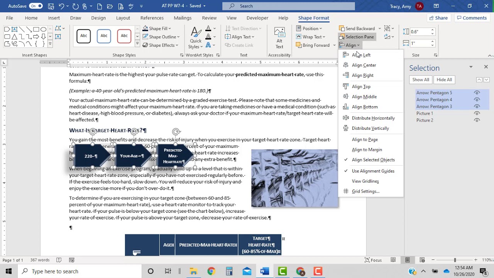Open the Grid Settings dialog

[x=365, y=191]
